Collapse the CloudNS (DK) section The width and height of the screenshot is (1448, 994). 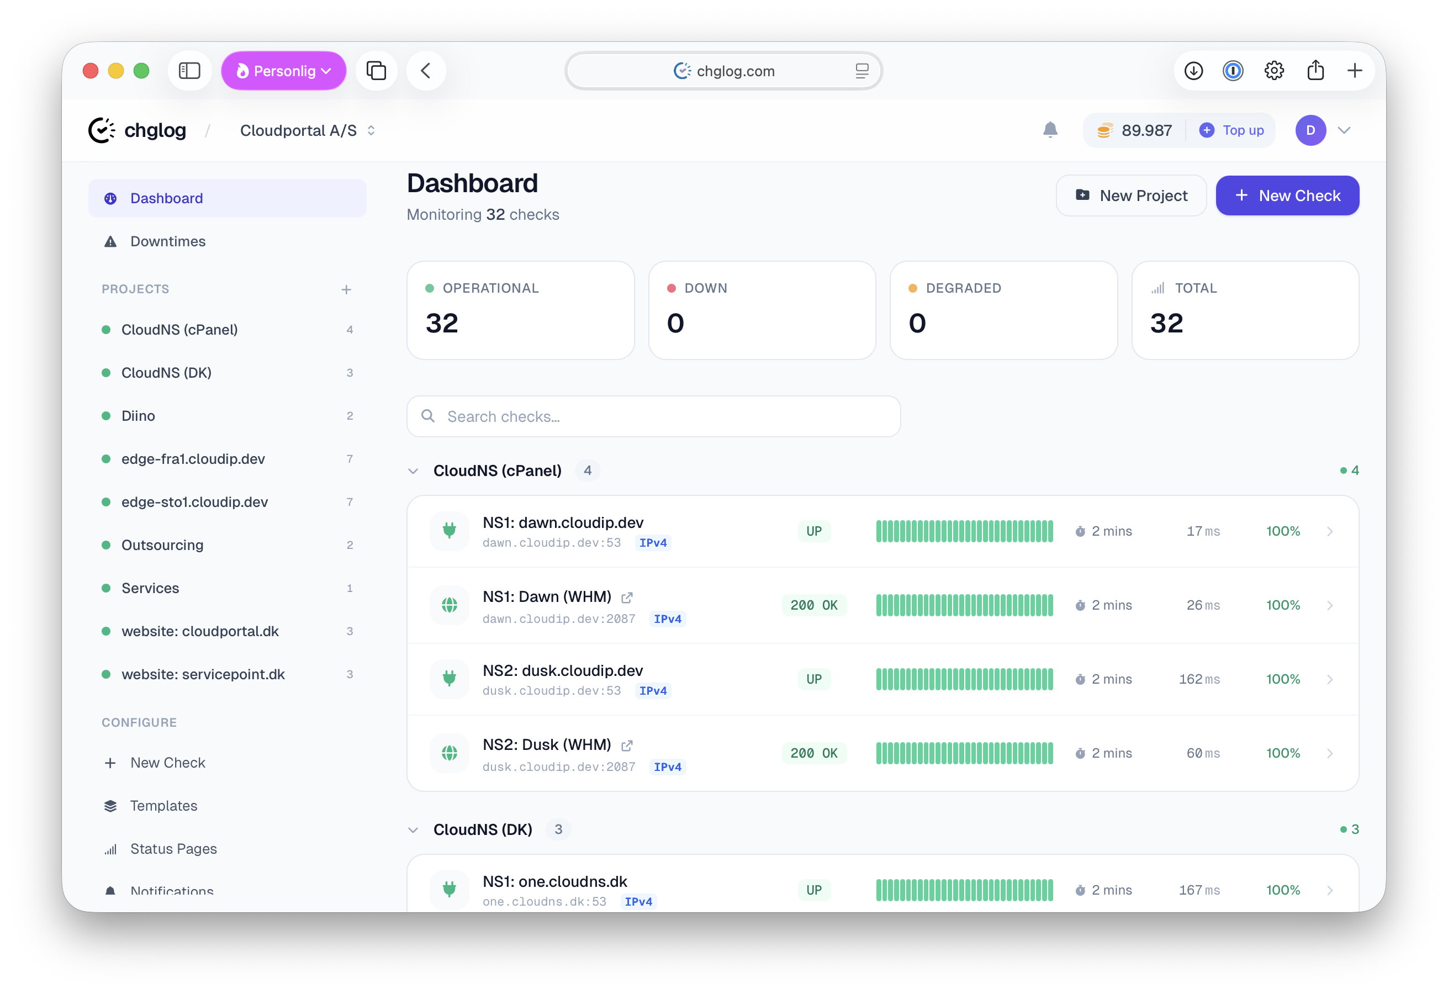(x=413, y=829)
